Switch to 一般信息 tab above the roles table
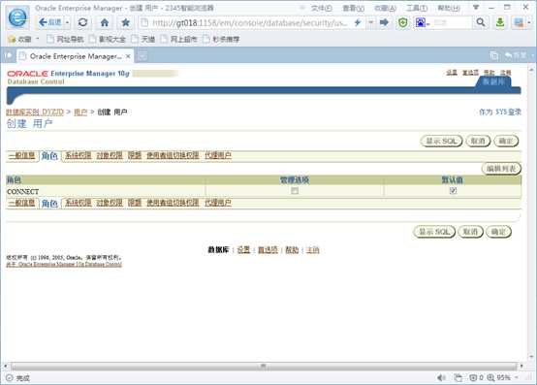This screenshot has height=385, width=537. click(22, 155)
